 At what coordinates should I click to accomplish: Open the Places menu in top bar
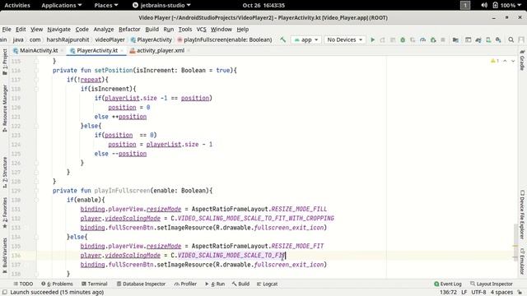click(x=106, y=5)
